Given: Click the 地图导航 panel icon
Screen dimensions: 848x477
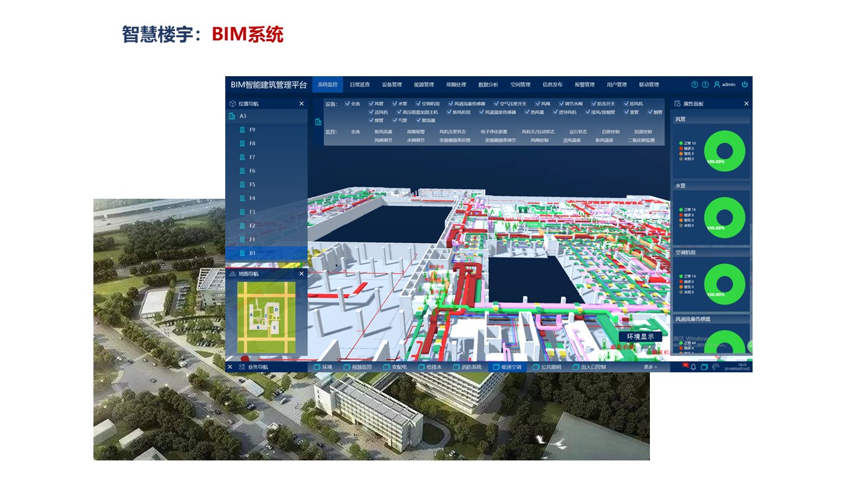Looking at the screenshot, I should coord(233,274).
